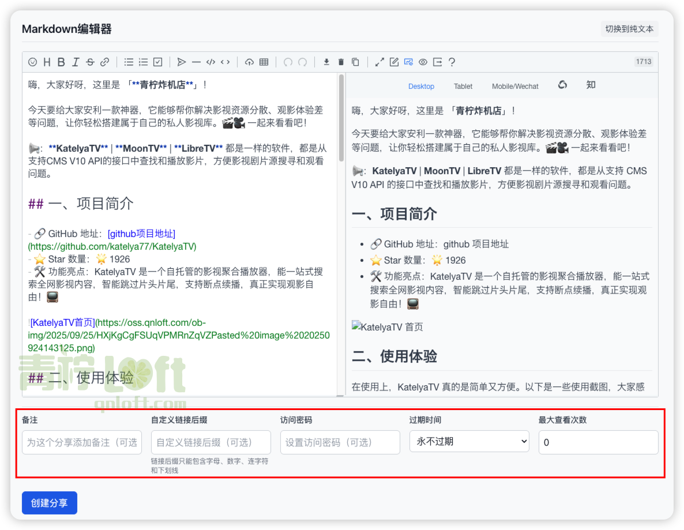684x530 pixels.
Task: Click the copy icon in toolbar
Action: pos(355,62)
